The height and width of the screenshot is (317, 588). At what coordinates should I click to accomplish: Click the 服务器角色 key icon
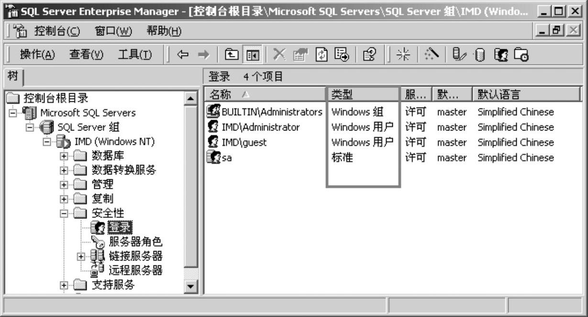pyautogui.click(x=98, y=242)
